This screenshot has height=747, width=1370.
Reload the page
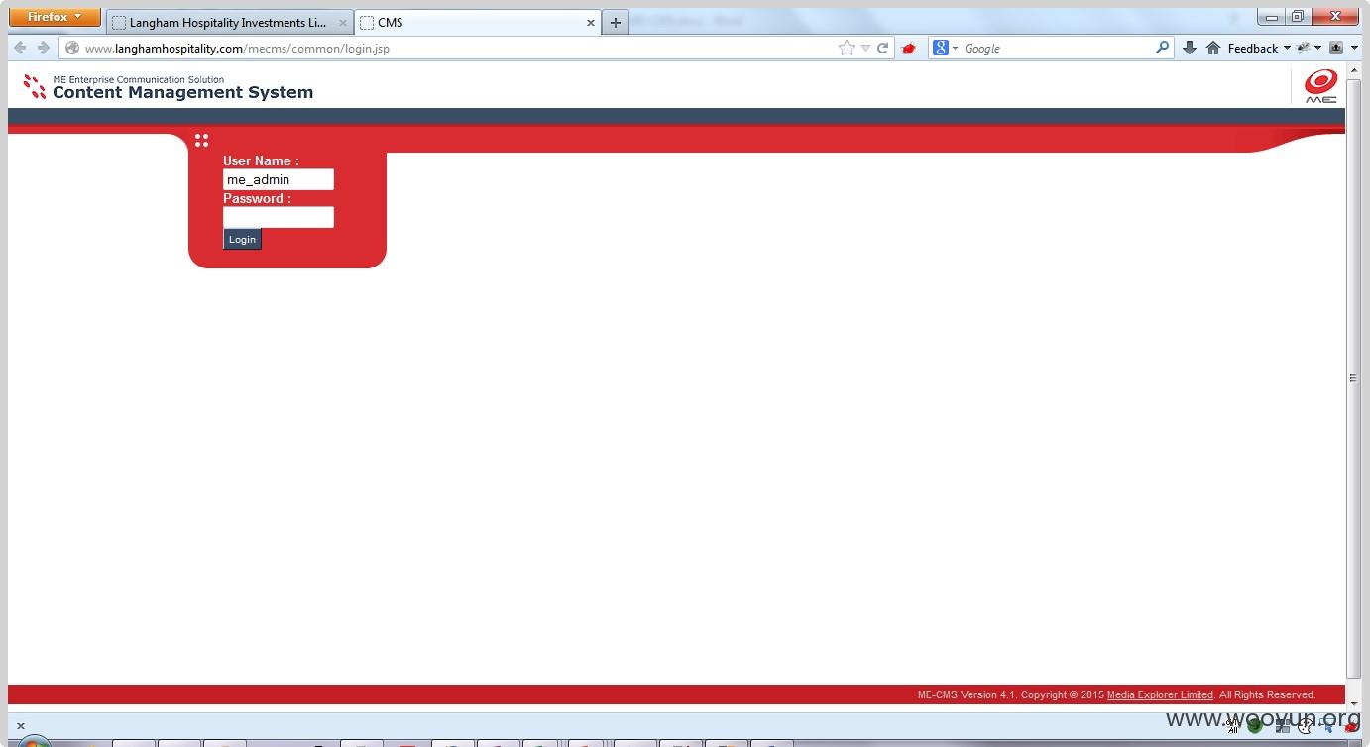(x=882, y=48)
